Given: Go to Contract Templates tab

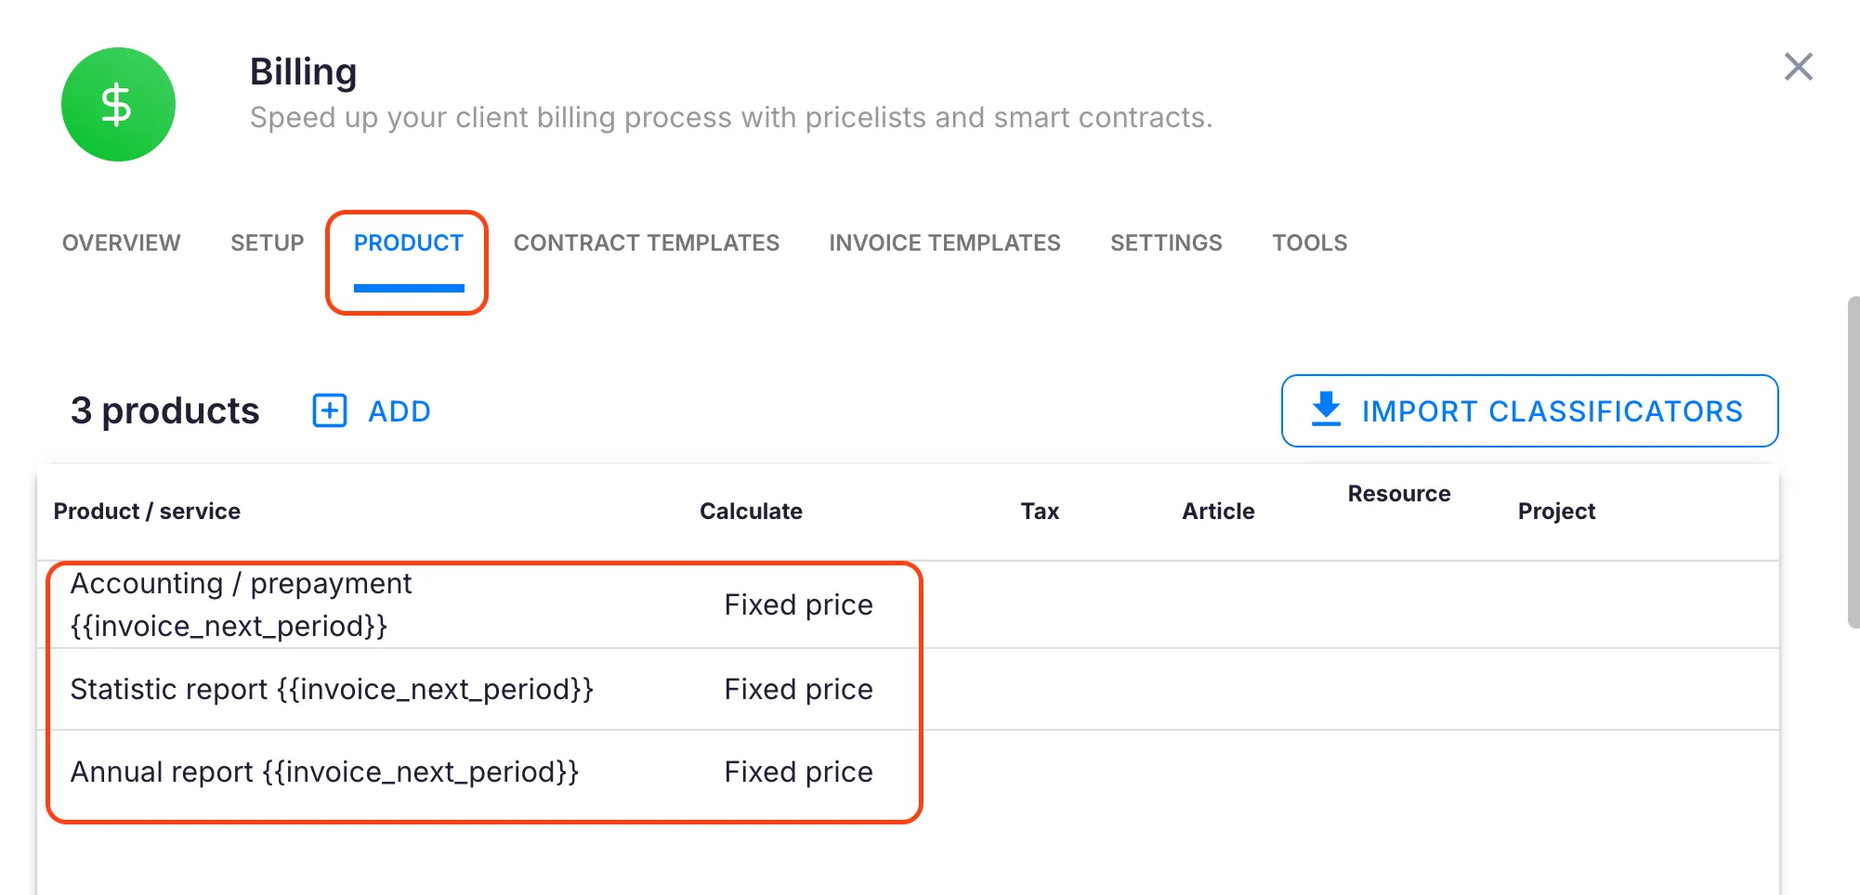Looking at the screenshot, I should coord(646,242).
